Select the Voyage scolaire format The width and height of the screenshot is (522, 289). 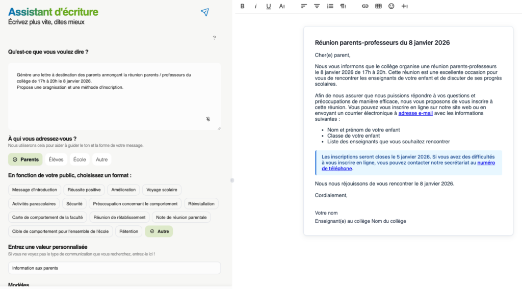(162, 190)
